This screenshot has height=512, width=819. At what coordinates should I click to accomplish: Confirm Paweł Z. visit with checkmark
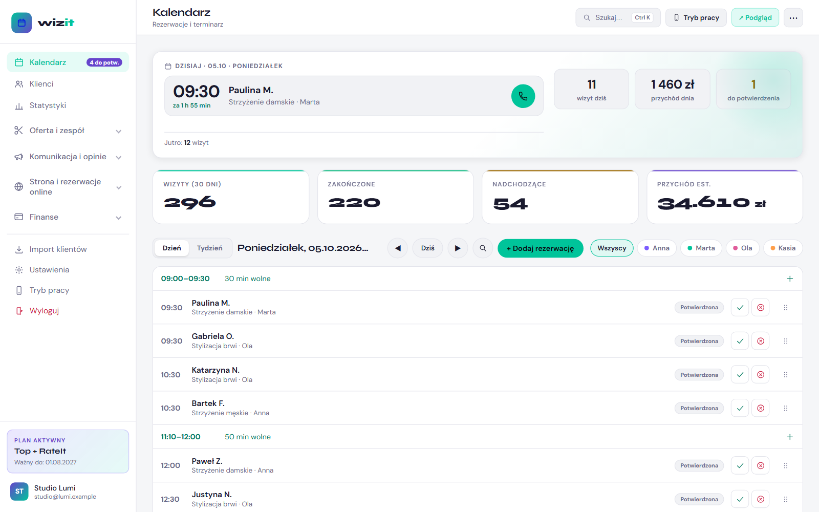pos(740,465)
